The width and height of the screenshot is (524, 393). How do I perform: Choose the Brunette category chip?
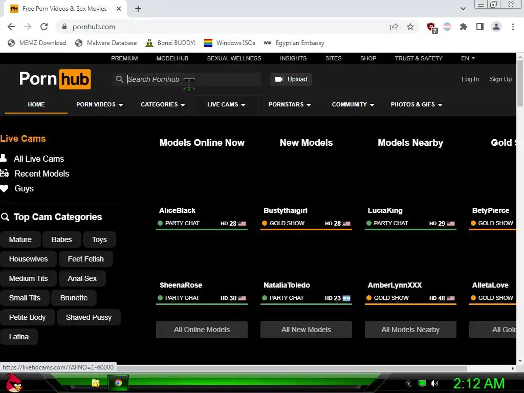(74, 298)
